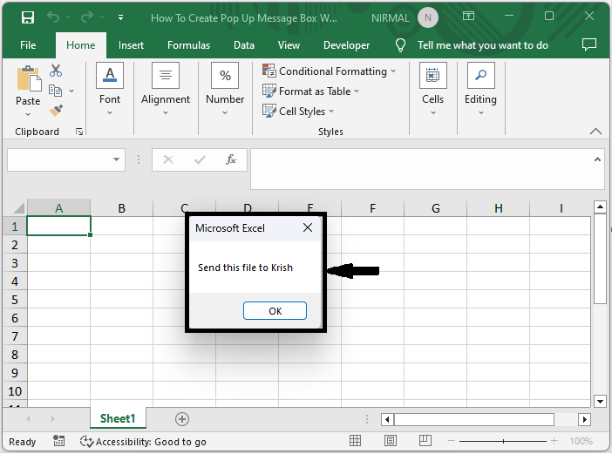Collapse the ribbon with the chevron
Image resolution: width=612 pixels, height=454 pixels.
595,132
